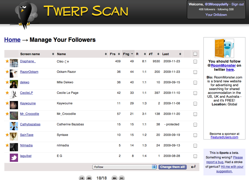
Task: Open the Nilmadia screen name link
Action: pyautogui.click(x=26, y=145)
